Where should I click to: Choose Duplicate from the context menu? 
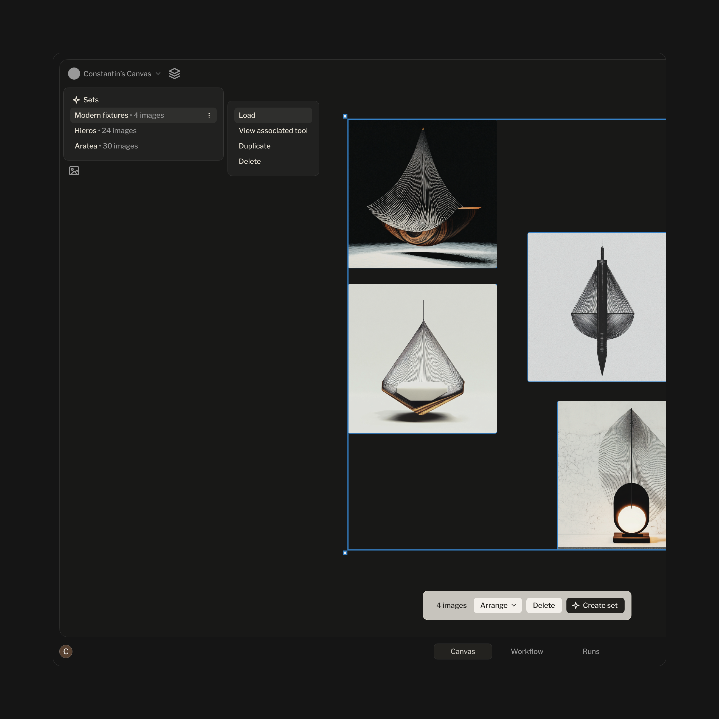[273, 146]
